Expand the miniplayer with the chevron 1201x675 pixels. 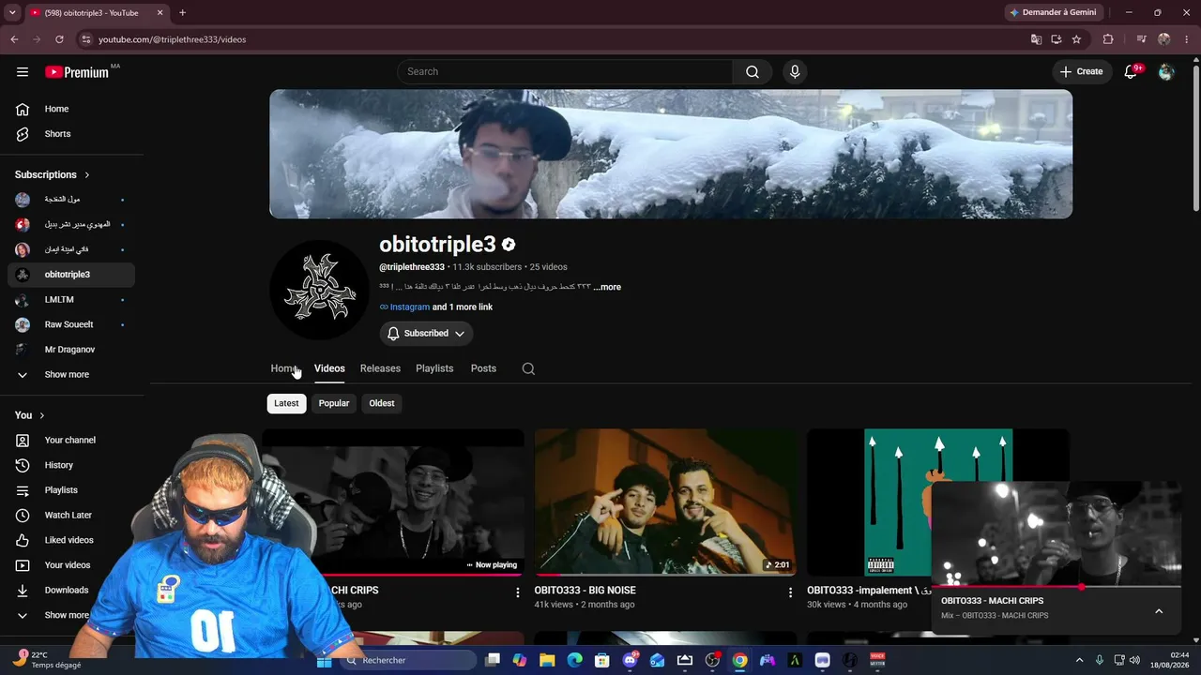(1159, 611)
